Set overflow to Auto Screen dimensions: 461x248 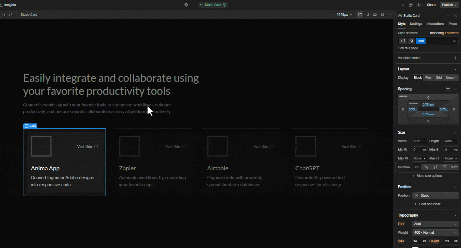(x=454, y=167)
